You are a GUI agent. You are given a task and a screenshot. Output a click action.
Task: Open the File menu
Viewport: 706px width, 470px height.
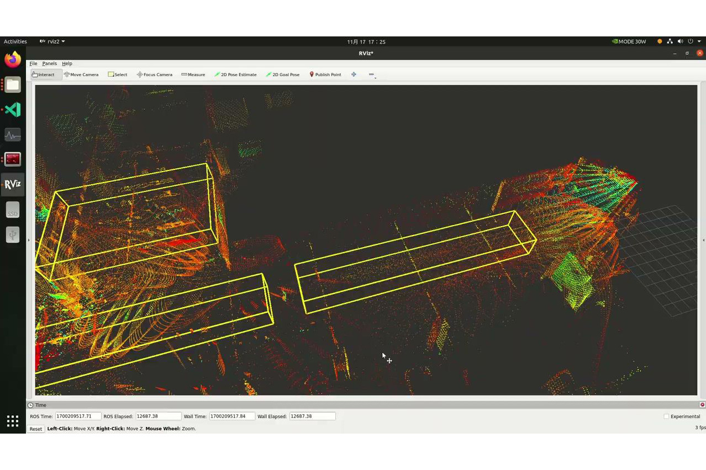tap(33, 63)
